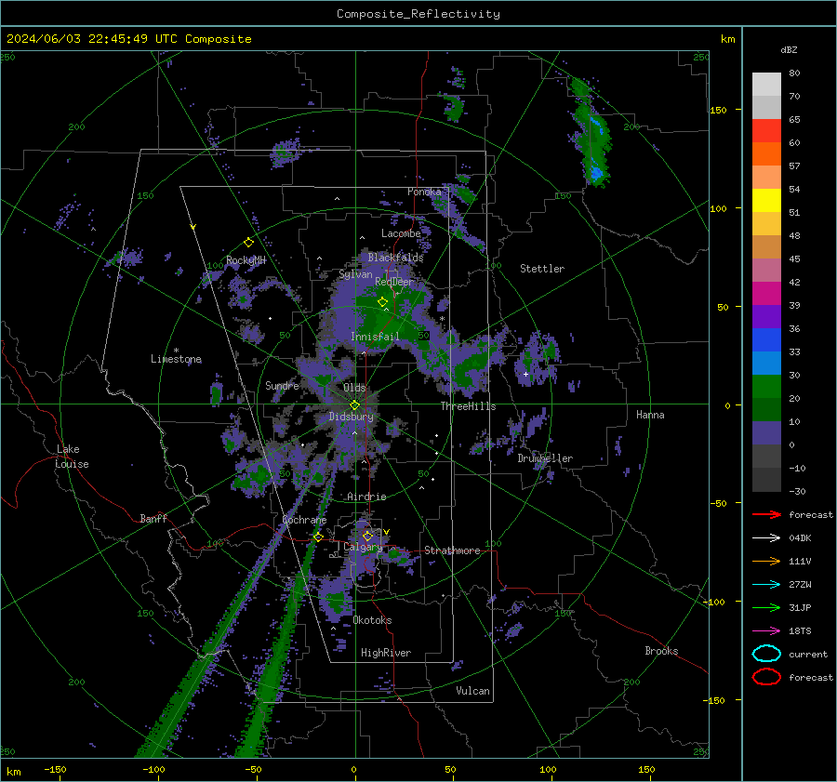The height and width of the screenshot is (782, 837).
Task: Click the green 31JP arrow legend icon
Action: [766, 607]
